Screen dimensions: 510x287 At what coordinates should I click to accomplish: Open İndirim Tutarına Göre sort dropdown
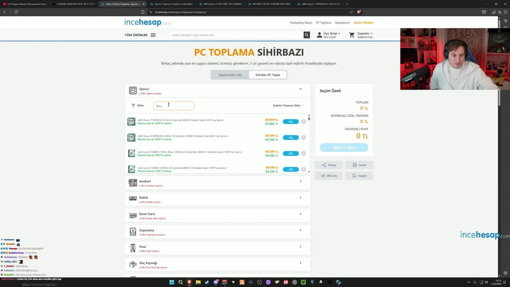(288, 106)
